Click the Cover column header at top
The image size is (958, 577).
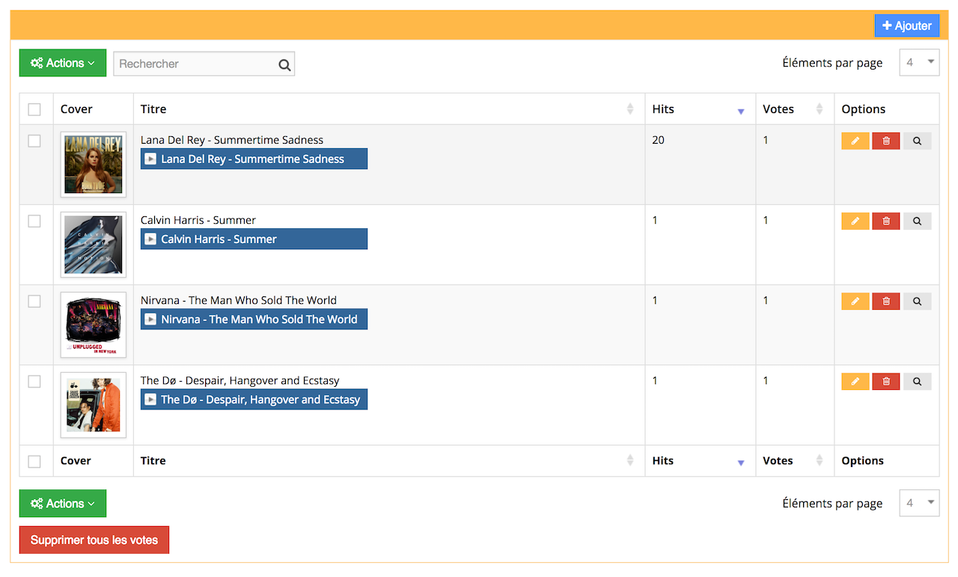click(x=76, y=109)
